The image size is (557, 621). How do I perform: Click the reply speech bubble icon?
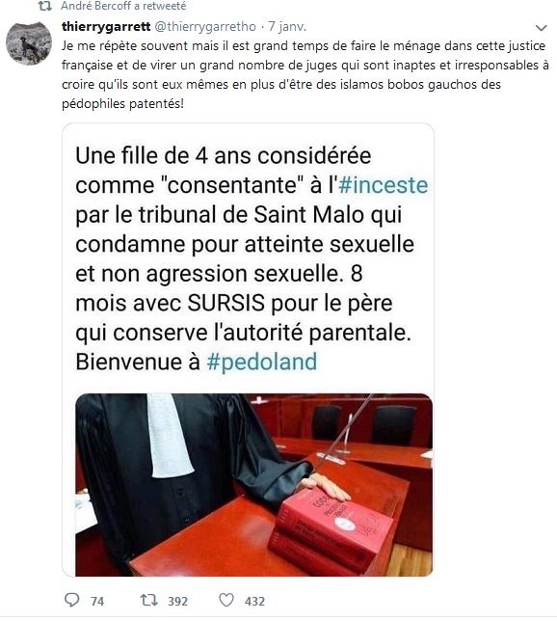71,600
